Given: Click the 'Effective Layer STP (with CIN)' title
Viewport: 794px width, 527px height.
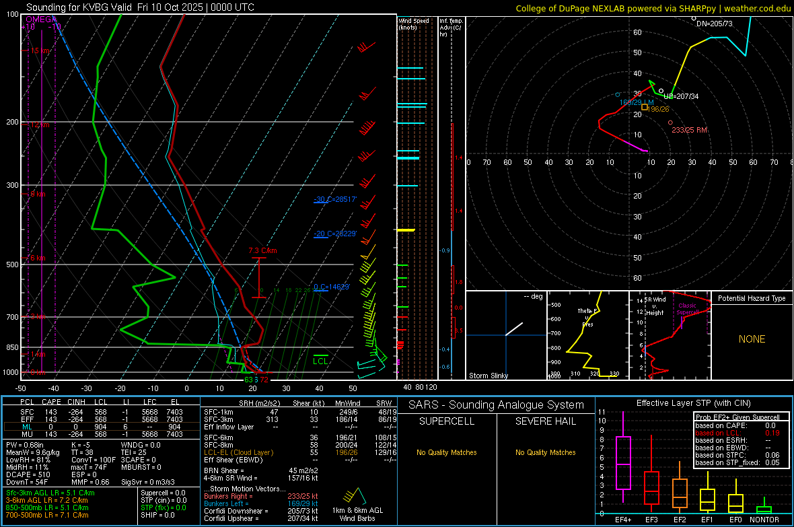Looking at the screenshot, I should point(694,403).
